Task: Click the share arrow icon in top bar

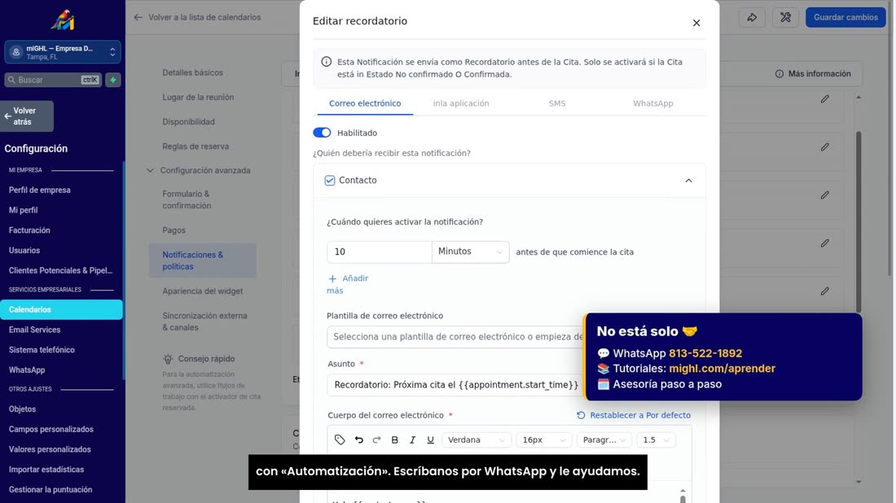Action: point(752,18)
